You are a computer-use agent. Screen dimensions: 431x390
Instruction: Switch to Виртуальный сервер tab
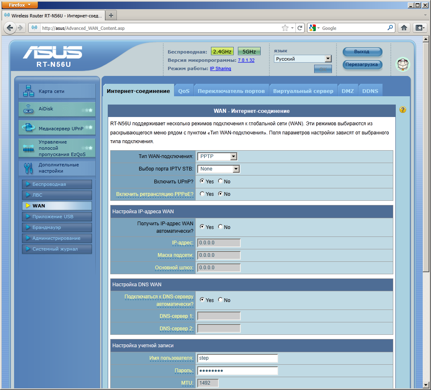[303, 91]
